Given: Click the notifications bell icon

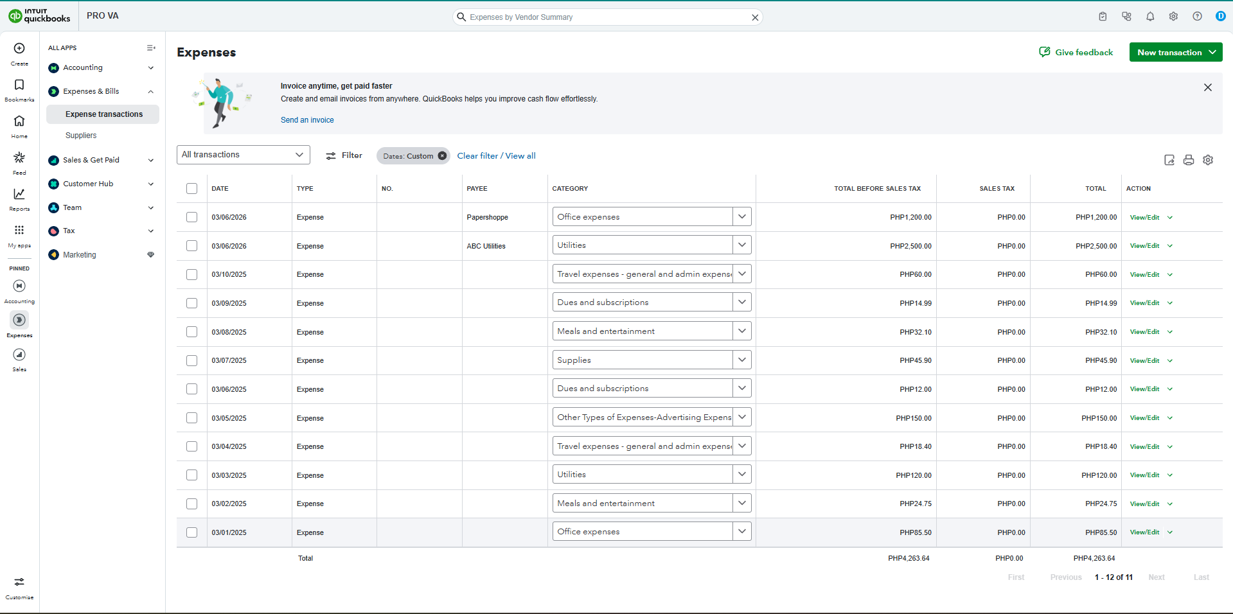Looking at the screenshot, I should (1150, 17).
